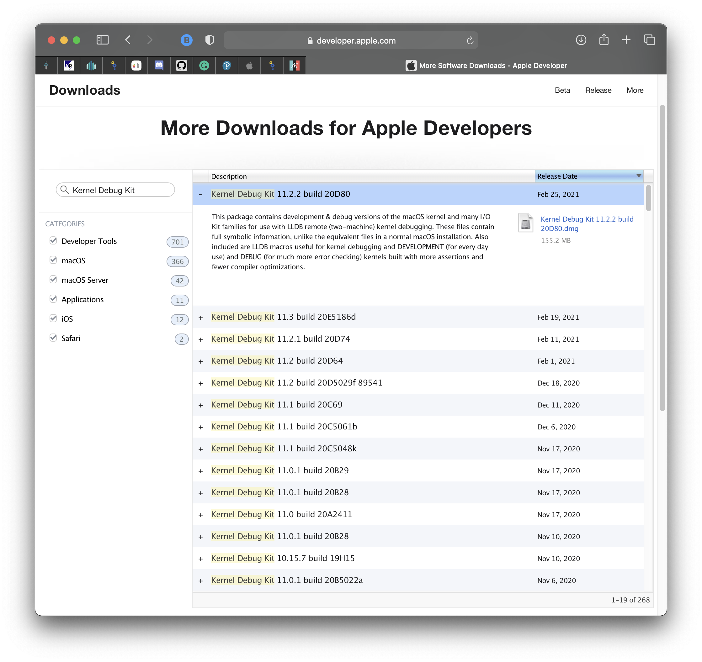Expand Kernel Debug Kit 10.15.7 build 19H15
This screenshot has width=702, height=662.
(x=200, y=559)
